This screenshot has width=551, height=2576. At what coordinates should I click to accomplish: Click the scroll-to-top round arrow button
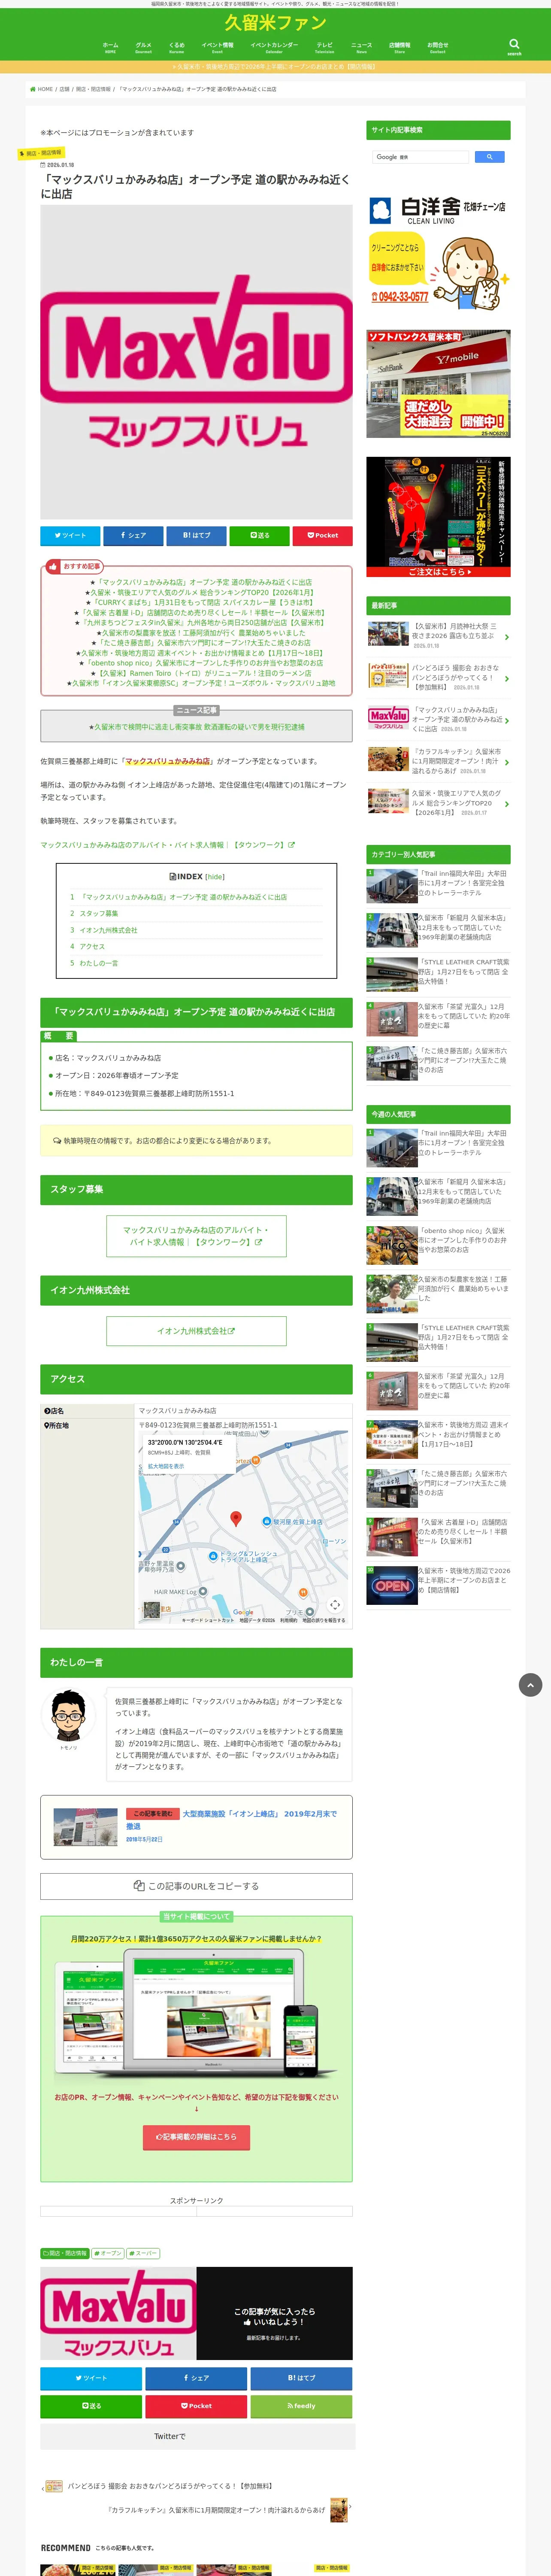530,1685
